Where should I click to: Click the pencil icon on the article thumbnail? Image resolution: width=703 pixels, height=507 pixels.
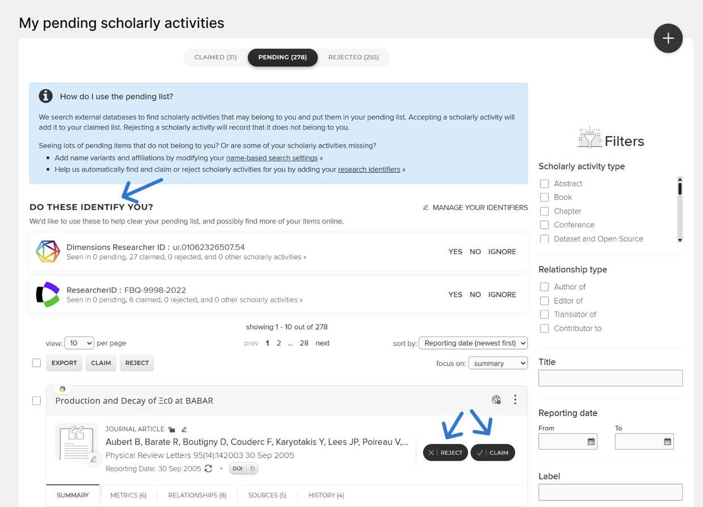tap(94, 459)
